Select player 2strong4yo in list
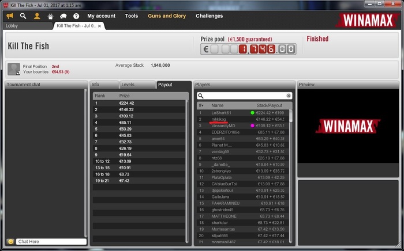Viewport: 404px width, 251px height. pyautogui.click(x=243, y=171)
